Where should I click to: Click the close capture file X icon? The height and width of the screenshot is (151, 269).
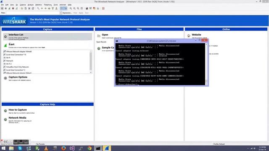pyautogui.click(x=29, y=8)
